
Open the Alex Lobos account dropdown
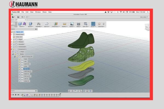[143, 17]
